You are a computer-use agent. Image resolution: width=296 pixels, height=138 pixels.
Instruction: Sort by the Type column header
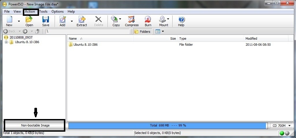211,39
